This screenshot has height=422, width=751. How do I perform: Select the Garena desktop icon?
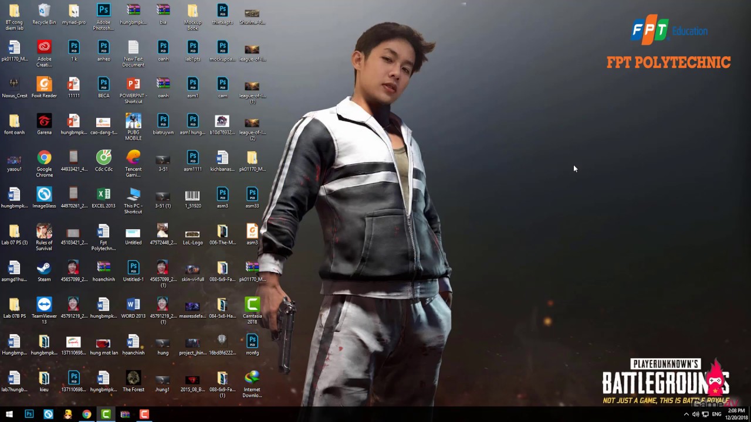coord(44,124)
